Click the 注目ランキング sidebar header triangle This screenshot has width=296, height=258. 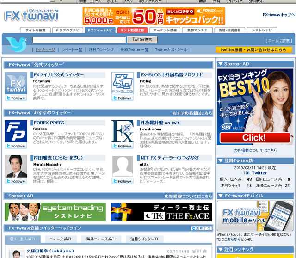click(220, 250)
